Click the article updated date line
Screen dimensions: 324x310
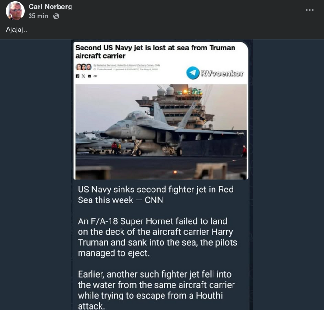click(x=127, y=69)
